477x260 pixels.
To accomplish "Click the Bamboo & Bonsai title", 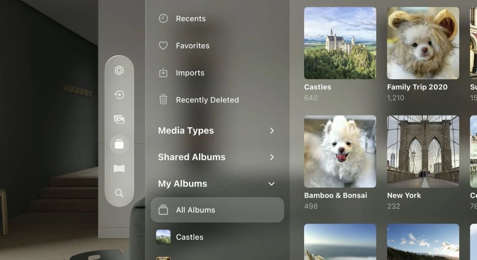I will click(x=336, y=196).
